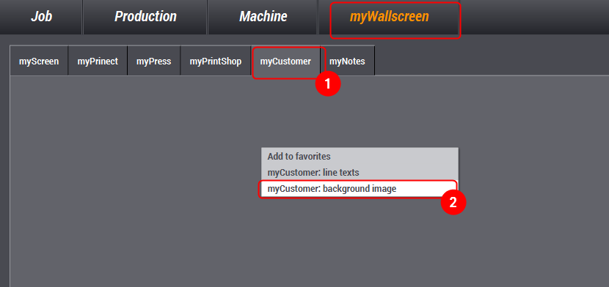Show the myPrintShop sub-tab

216,61
